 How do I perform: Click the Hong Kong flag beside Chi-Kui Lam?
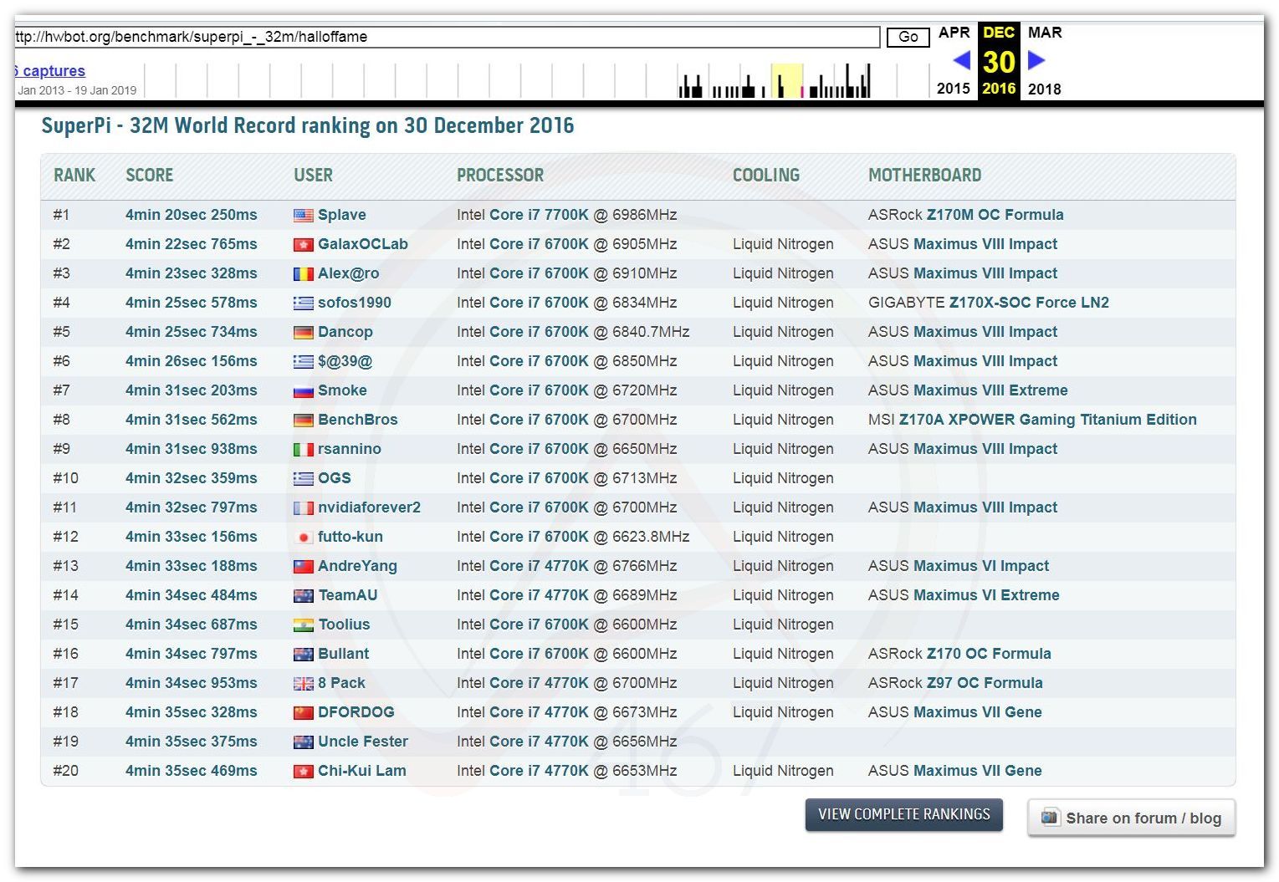(x=304, y=772)
